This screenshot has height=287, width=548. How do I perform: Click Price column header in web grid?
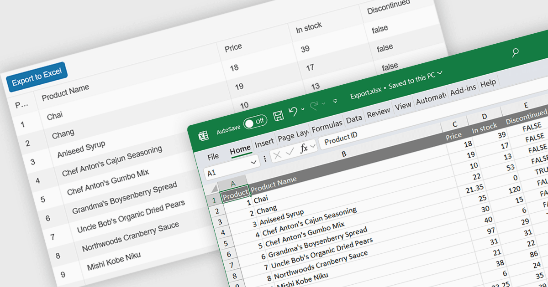pos(233,47)
